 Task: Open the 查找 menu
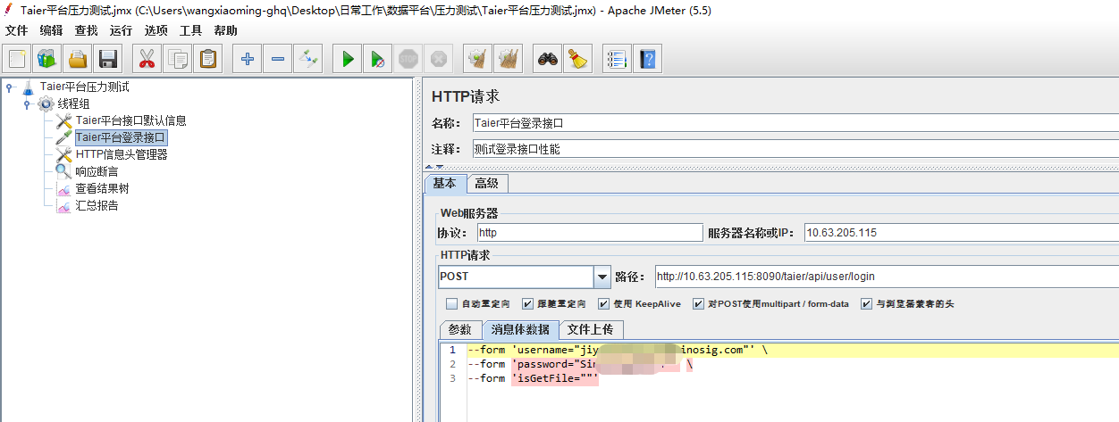87,30
